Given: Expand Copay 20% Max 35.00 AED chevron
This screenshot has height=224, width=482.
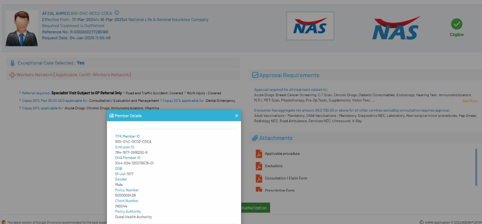Looking at the screenshot, I should (20, 100).
